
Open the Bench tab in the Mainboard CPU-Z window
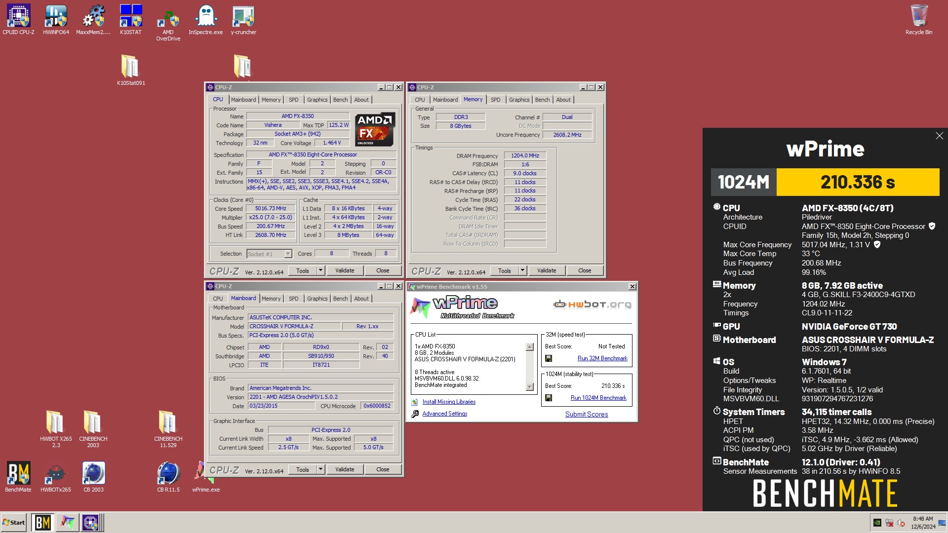point(340,299)
